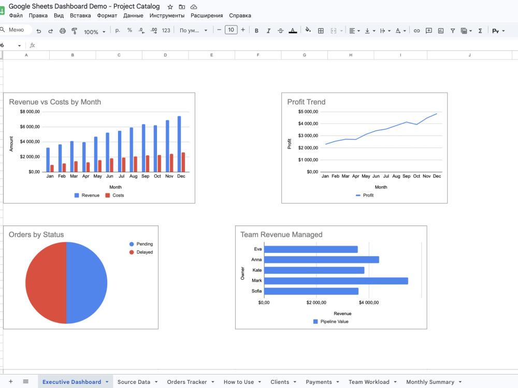Image resolution: width=518 pixels, height=388 pixels.
Task: Click the undo arrow icon
Action: pos(39,31)
